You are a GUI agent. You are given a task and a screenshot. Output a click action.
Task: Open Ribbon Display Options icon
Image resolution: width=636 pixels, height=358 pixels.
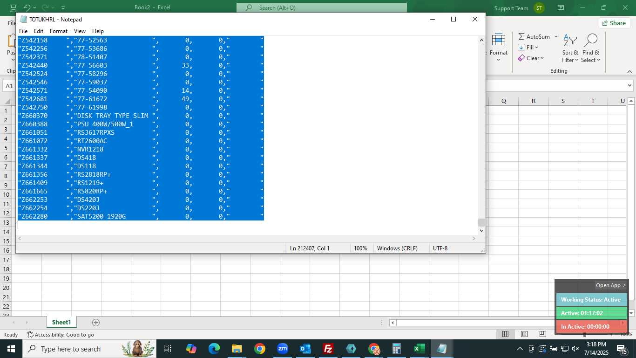click(561, 8)
